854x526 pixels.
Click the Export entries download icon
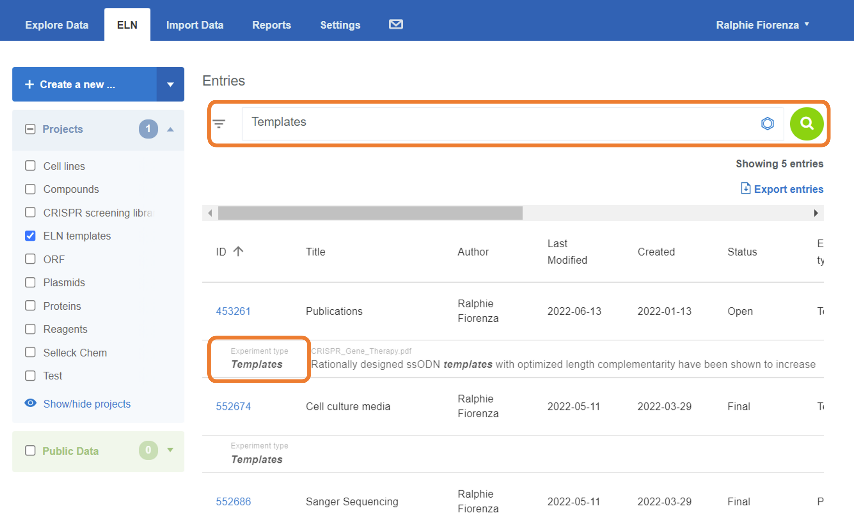pos(745,188)
